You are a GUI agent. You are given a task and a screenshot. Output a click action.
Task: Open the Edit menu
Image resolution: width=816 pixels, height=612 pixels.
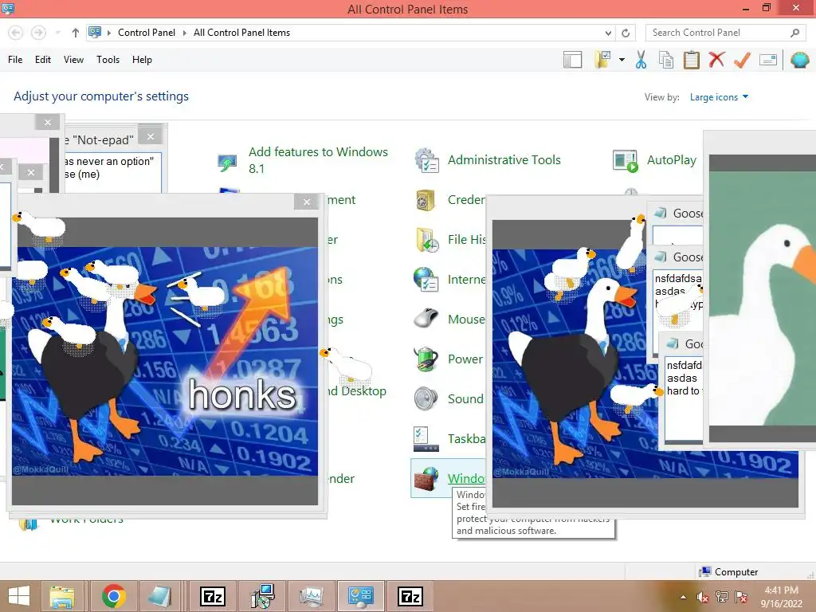43,60
